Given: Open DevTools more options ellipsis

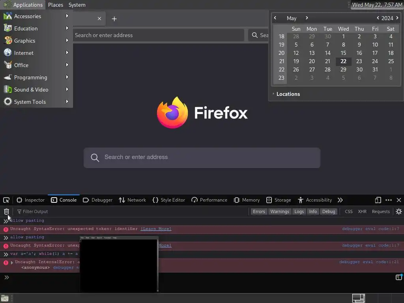Looking at the screenshot, I should [x=389, y=200].
